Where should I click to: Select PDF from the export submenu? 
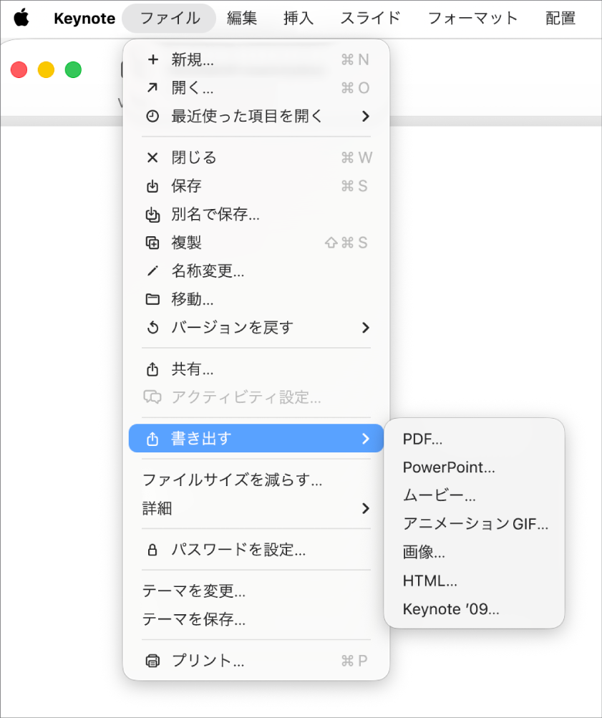(x=422, y=439)
